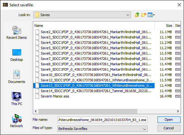Expand the Files of type dropdown
This screenshot has height=135, width=184.
103,129
